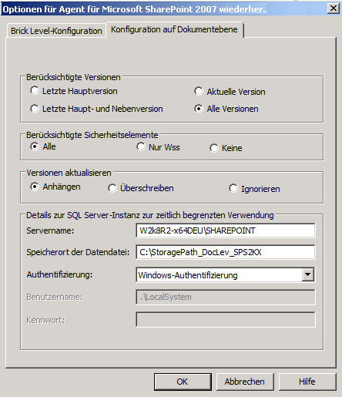
Task: Click the Berücksichtigte Versionen group title
Action: (x=73, y=77)
